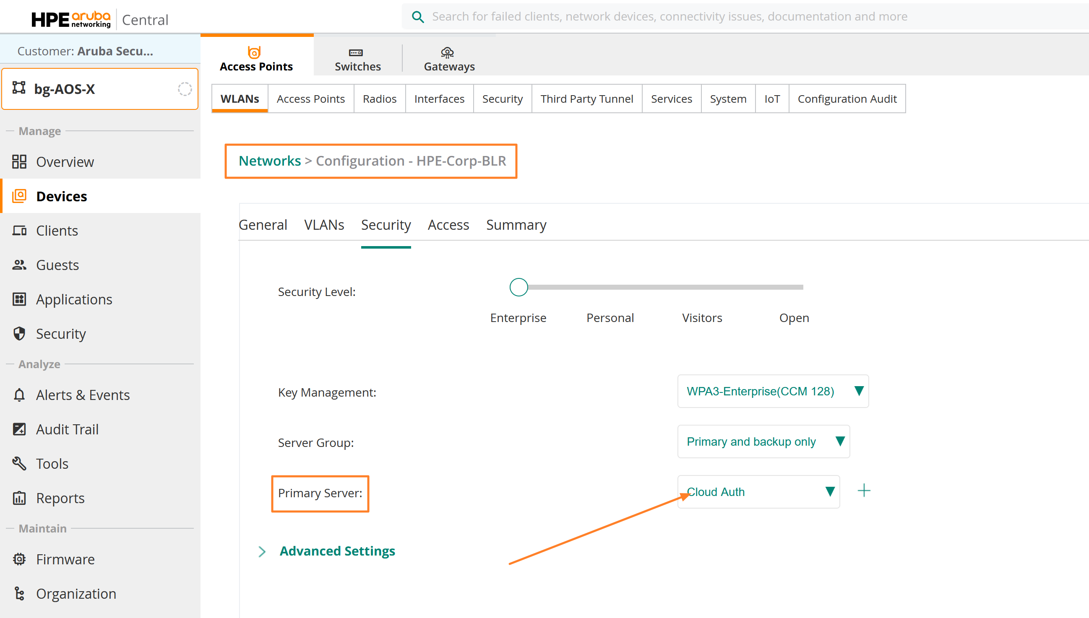Click the Clients sidebar icon

tap(19, 231)
